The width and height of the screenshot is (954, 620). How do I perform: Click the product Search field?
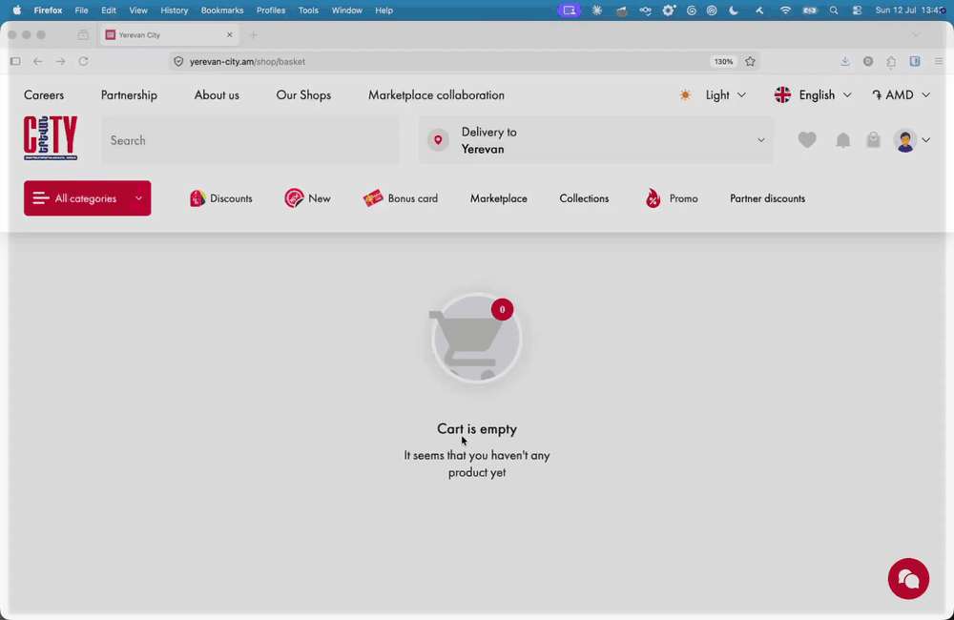(x=250, y=140)
